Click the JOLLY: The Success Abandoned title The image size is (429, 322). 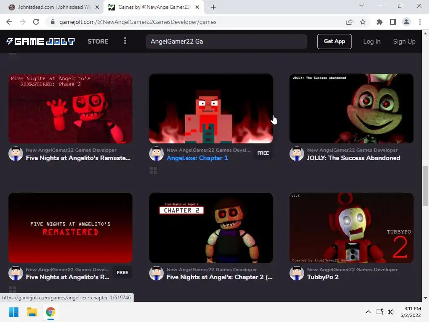(354, 158)
